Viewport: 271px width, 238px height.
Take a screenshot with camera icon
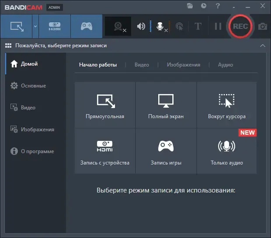coord(263,26)
